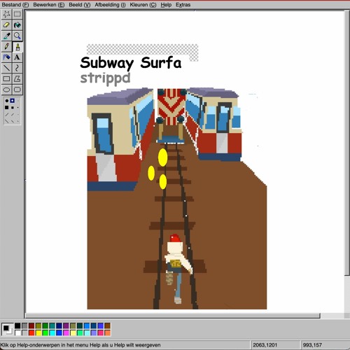Open the Bestand menu
Screen dimensions: 350x350
(15, 5)
